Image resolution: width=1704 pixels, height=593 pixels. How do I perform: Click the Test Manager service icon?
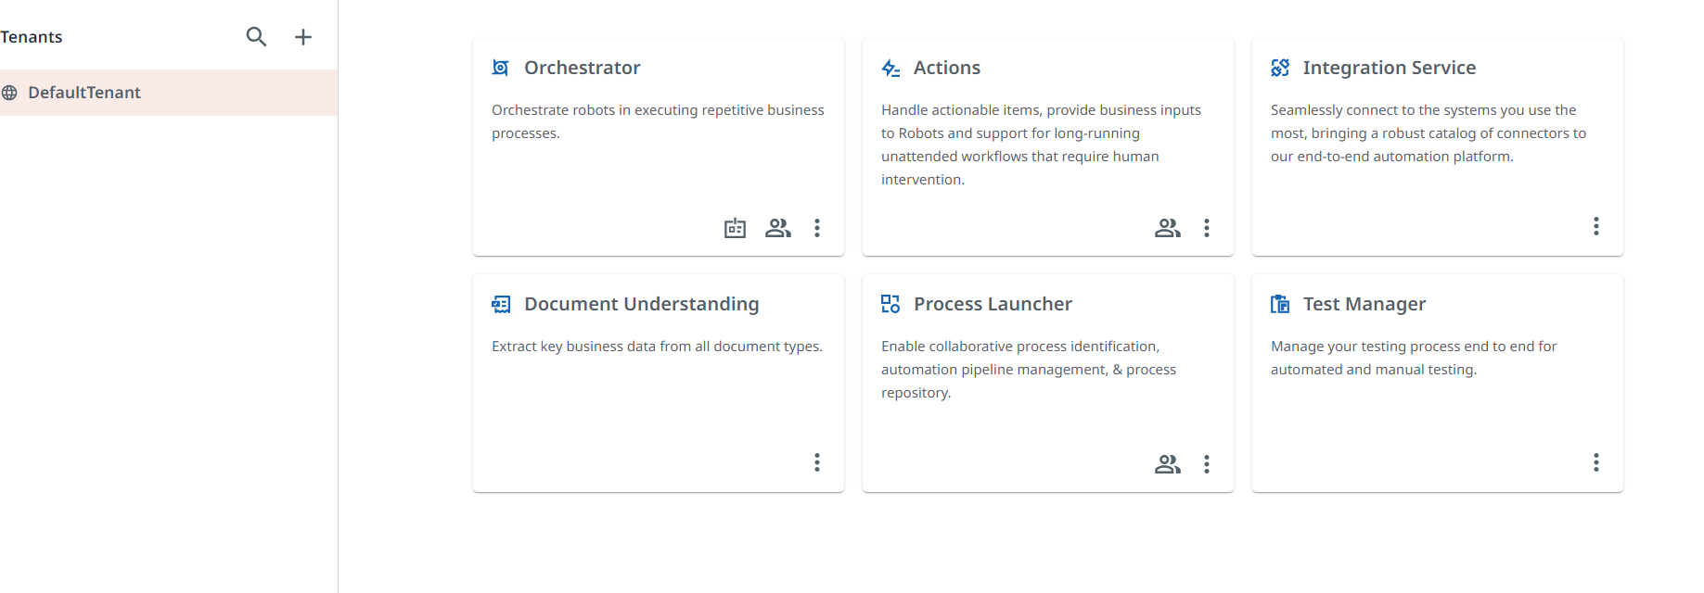1280,304
